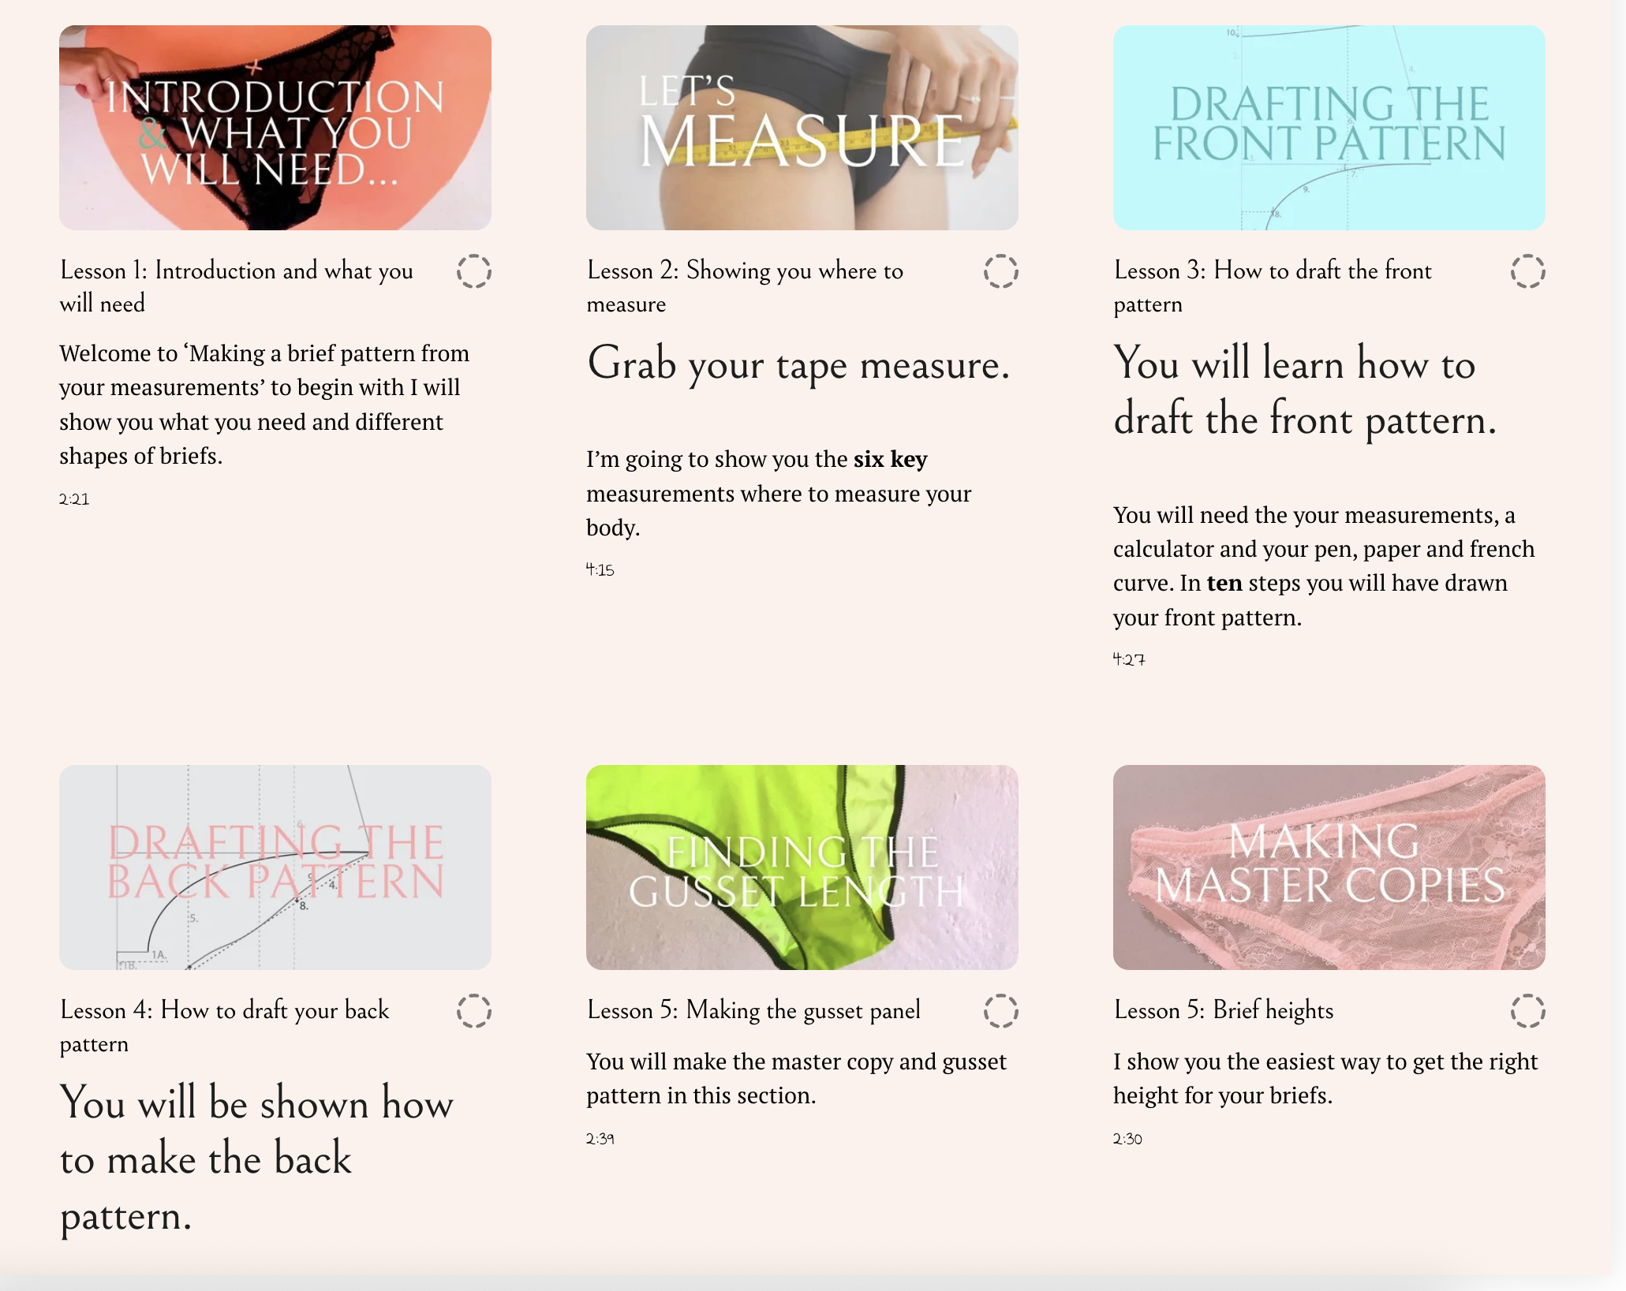Open Lesson 4: How to draft your back pattern
Screen dimensions: 1626x1291
pos(225,1027)
